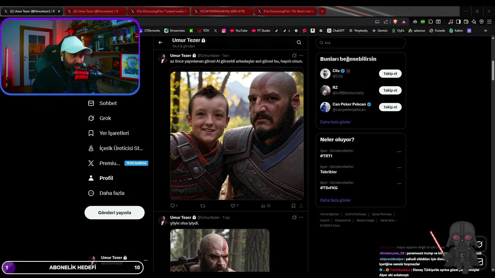Open options for Tebrikler trend

point(399,168)
